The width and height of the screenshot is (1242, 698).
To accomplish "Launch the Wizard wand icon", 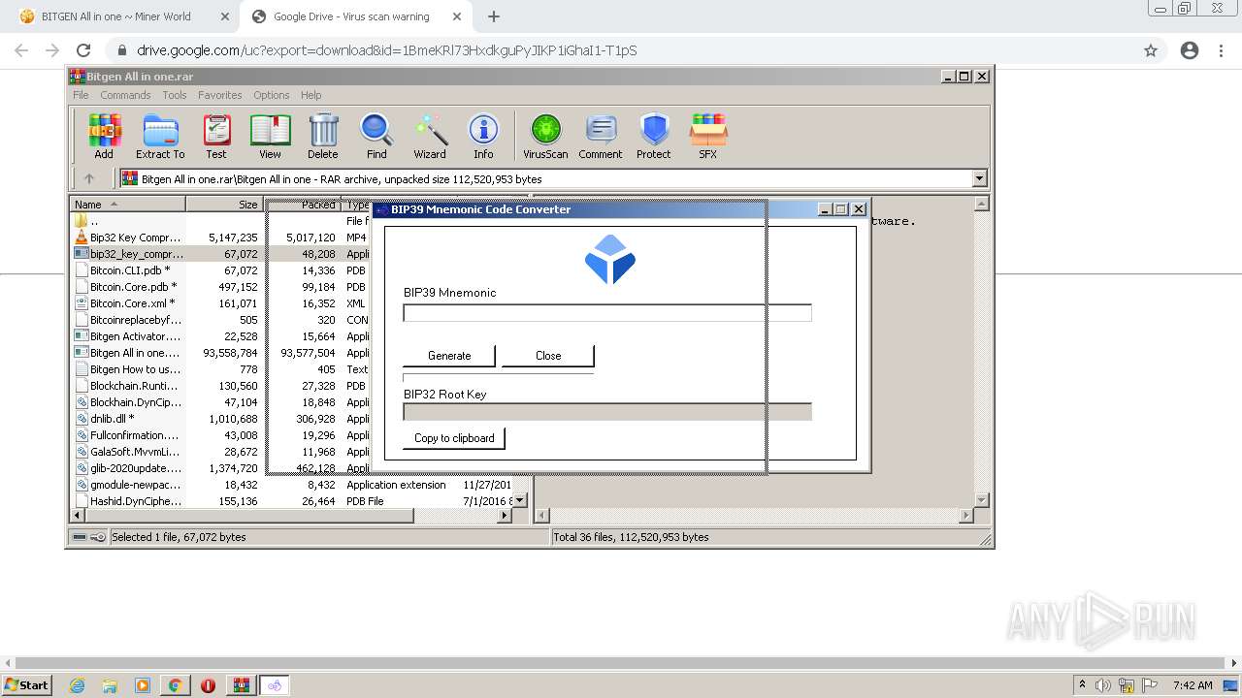I will [430, 136].
